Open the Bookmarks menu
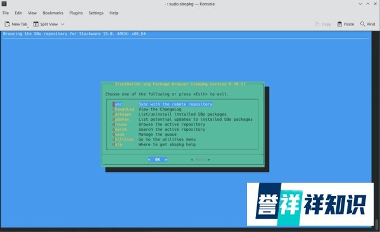The image size is (380, 232). tap(53, 13)
